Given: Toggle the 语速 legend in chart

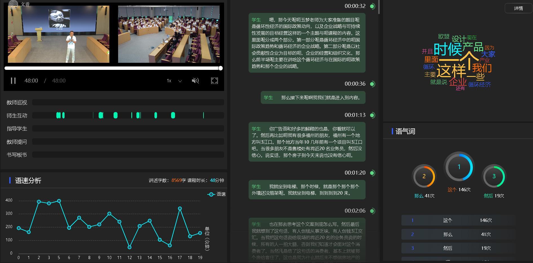Looking at the screenshot, I should pos(216,194).
